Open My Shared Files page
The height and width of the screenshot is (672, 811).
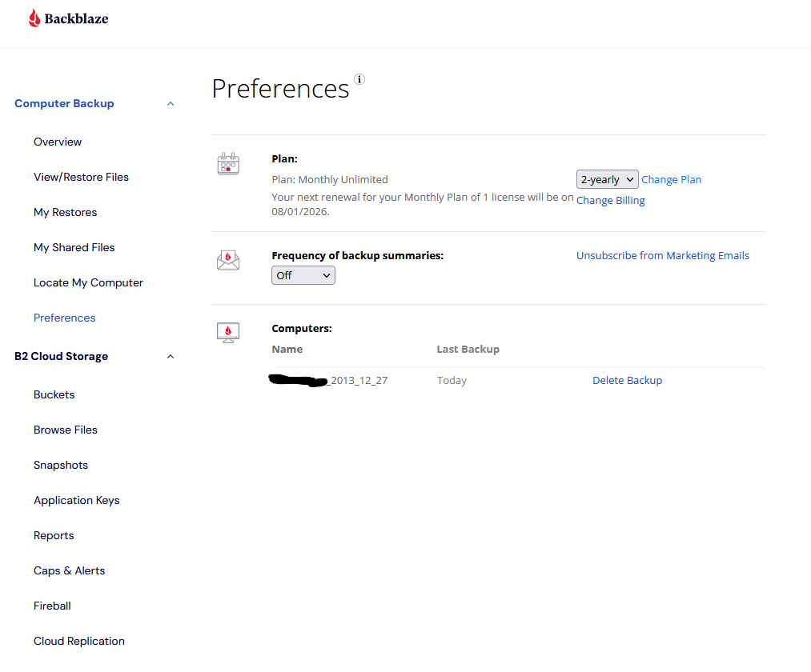click(74, 247)
